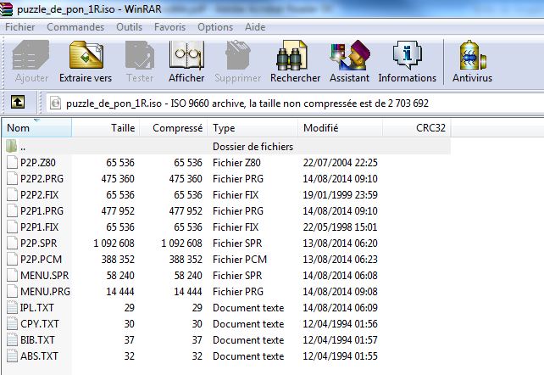Click the P2P.Z80 file icon
The image size is (544, 375).
click(x=12, y=163)
